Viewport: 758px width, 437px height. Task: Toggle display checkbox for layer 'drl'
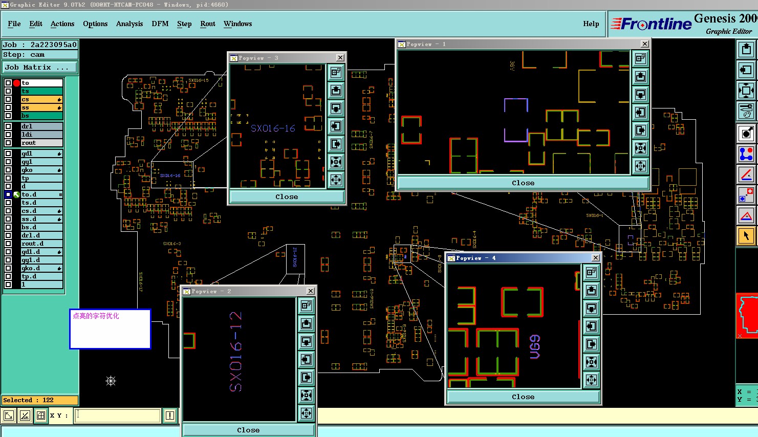coord(8,126)
